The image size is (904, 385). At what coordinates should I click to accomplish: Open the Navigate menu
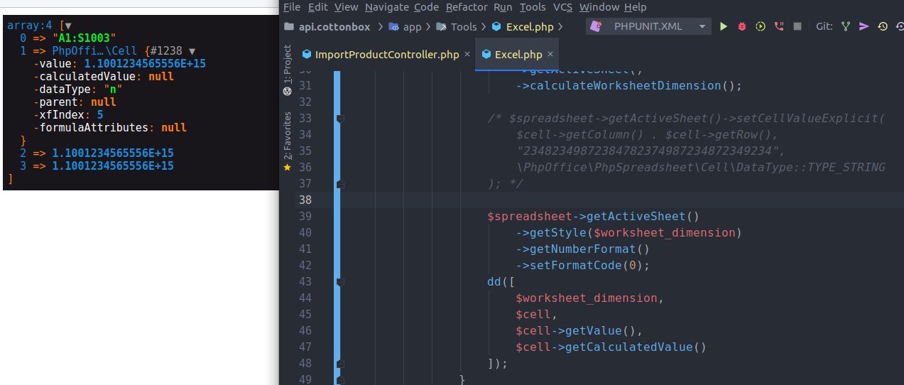tap(387, 7)
